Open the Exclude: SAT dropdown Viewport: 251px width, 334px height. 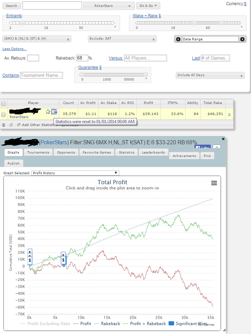(122, 39)
